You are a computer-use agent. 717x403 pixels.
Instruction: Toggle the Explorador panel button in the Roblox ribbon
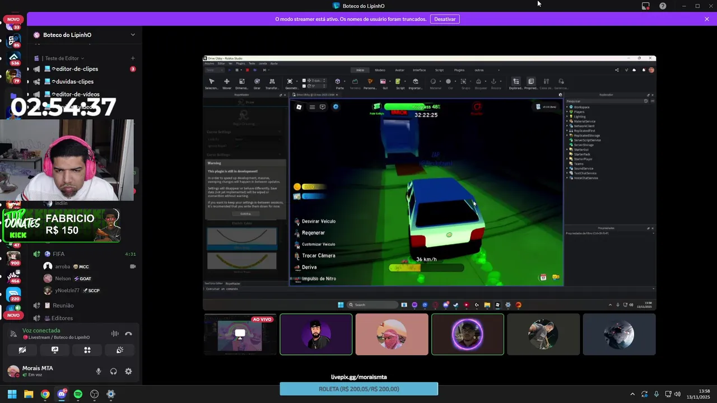click(516, 84)
